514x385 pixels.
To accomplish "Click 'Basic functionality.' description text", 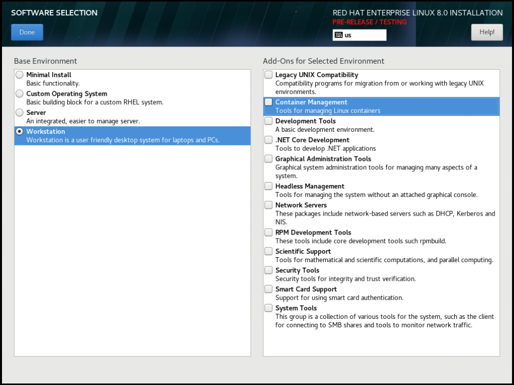I will tap(53, 83).
